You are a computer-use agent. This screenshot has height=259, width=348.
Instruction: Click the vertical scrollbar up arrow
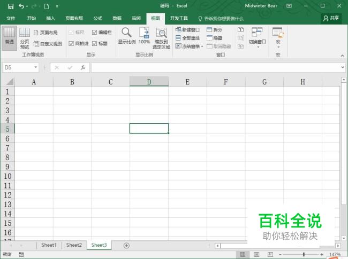pyautogui.click(x=344, y=80)
